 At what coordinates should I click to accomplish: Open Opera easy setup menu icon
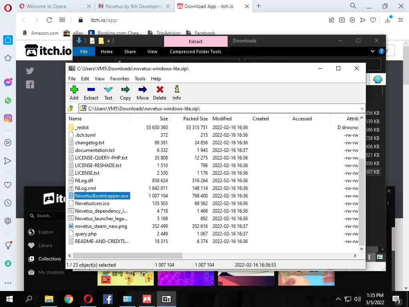pyautogui.click(x=401, y=20)
